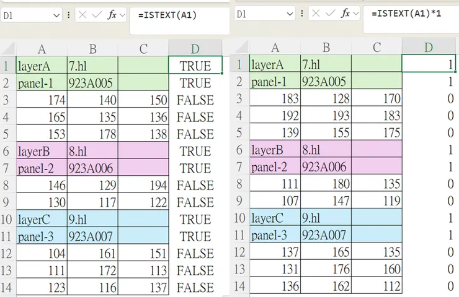This screenshot has width=459, height=297.
Task: Click cell 150 in left sheet
Action: [x=143, y=100]
